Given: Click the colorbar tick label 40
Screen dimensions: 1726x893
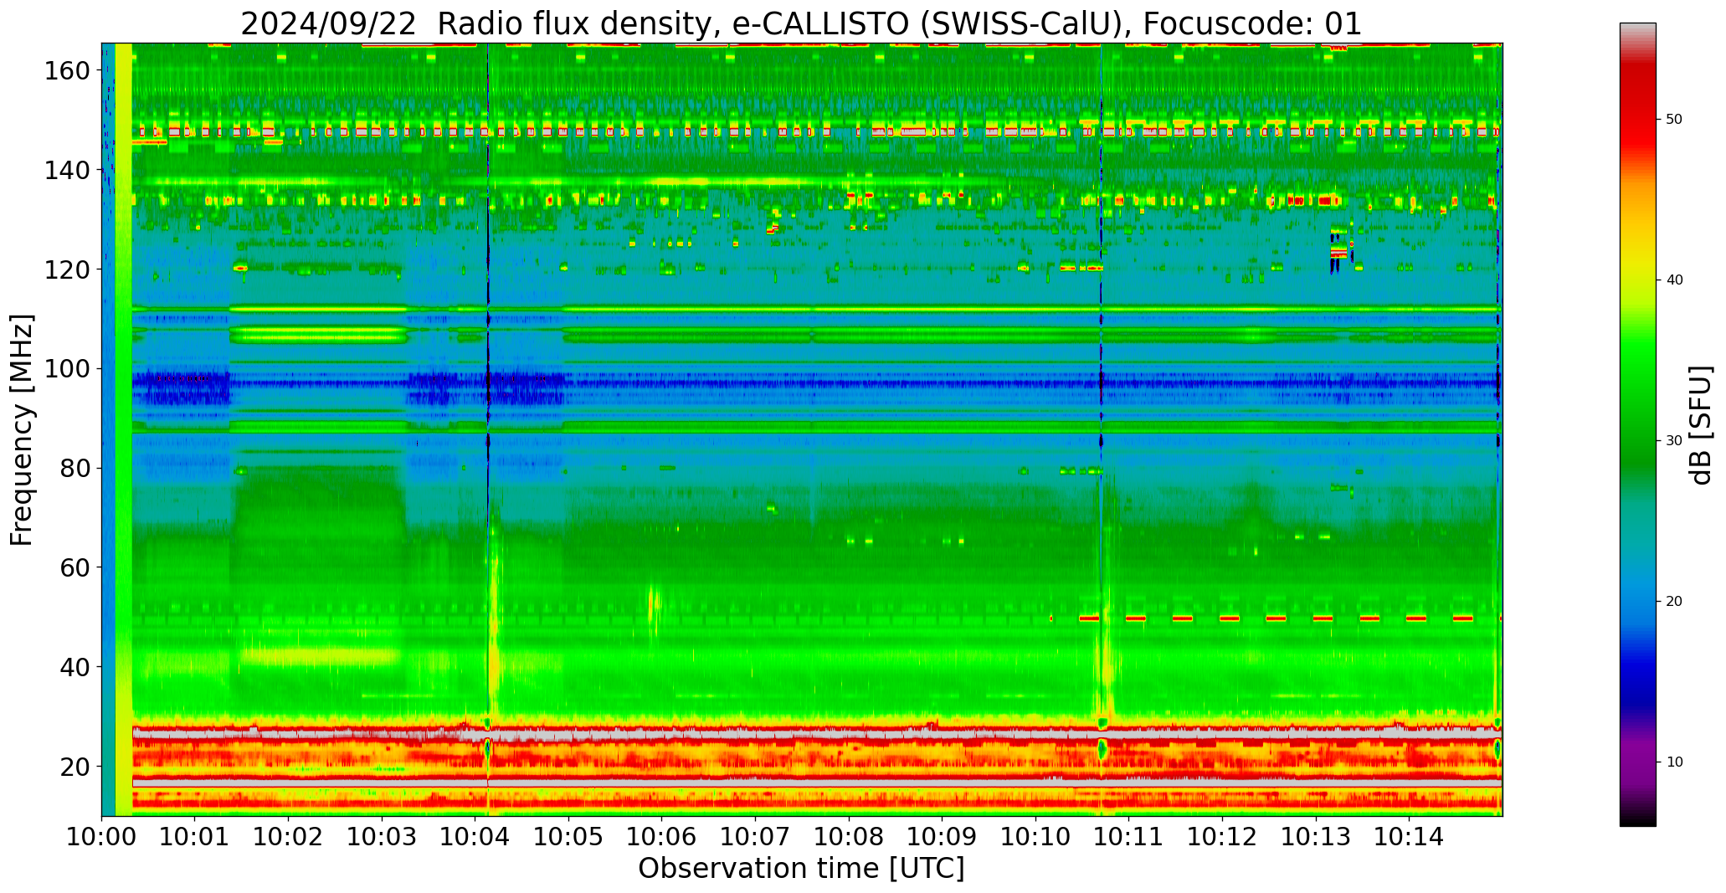Looking at the screenshot, I should coord(1674,280).
